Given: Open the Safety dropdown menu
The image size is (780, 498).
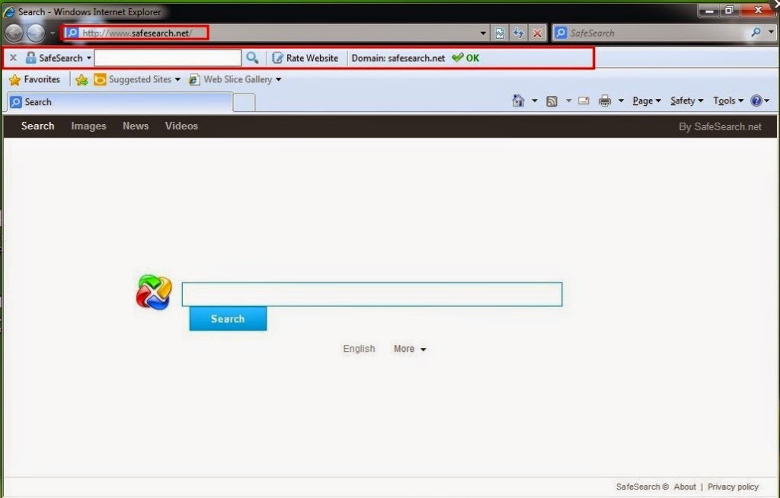Looking at the screenshot, I should tap(684, 100).
